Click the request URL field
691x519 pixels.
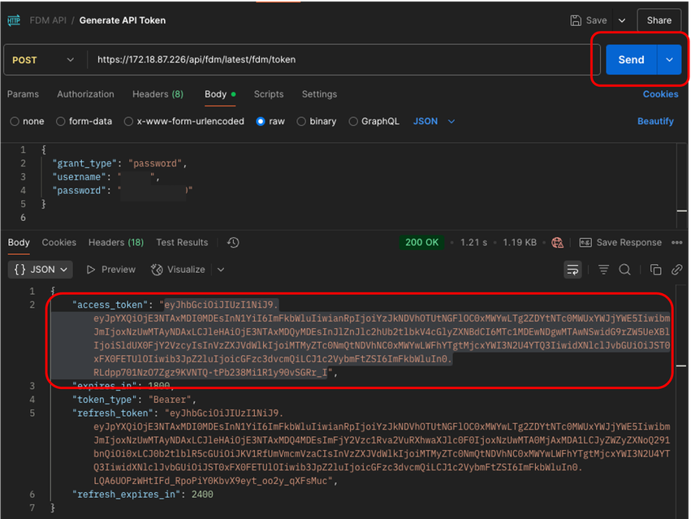(x=343, y=59)
